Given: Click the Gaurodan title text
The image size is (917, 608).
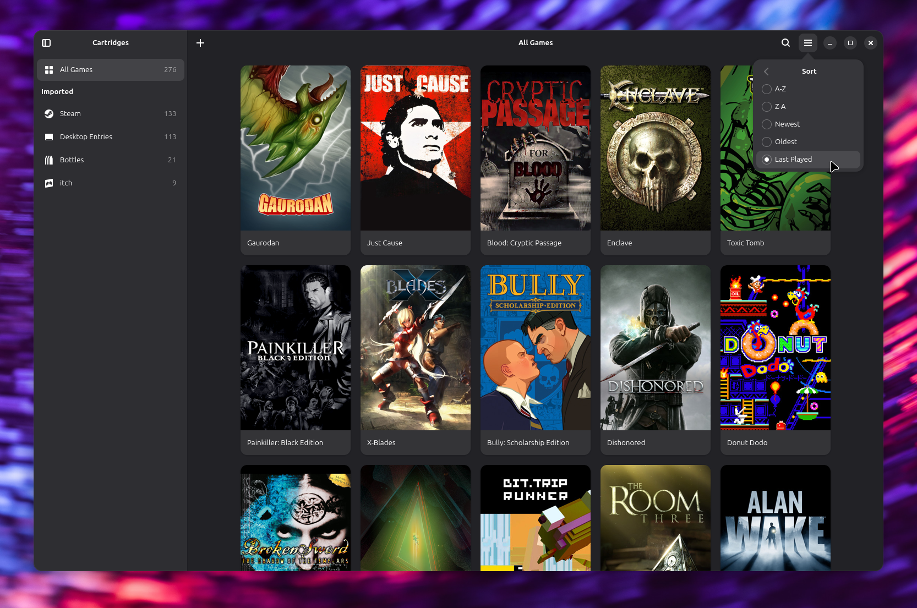Looking at the screenshot, I should tap(263, 243).
